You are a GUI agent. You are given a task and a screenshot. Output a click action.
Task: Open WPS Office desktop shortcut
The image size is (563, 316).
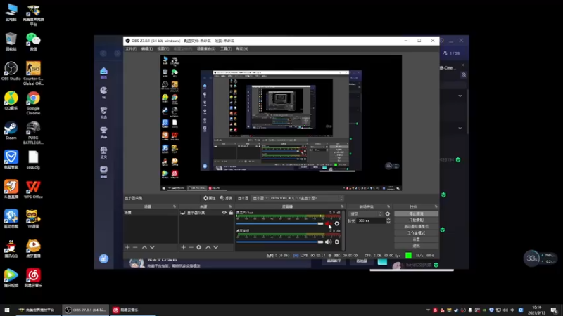click(33, 190)
